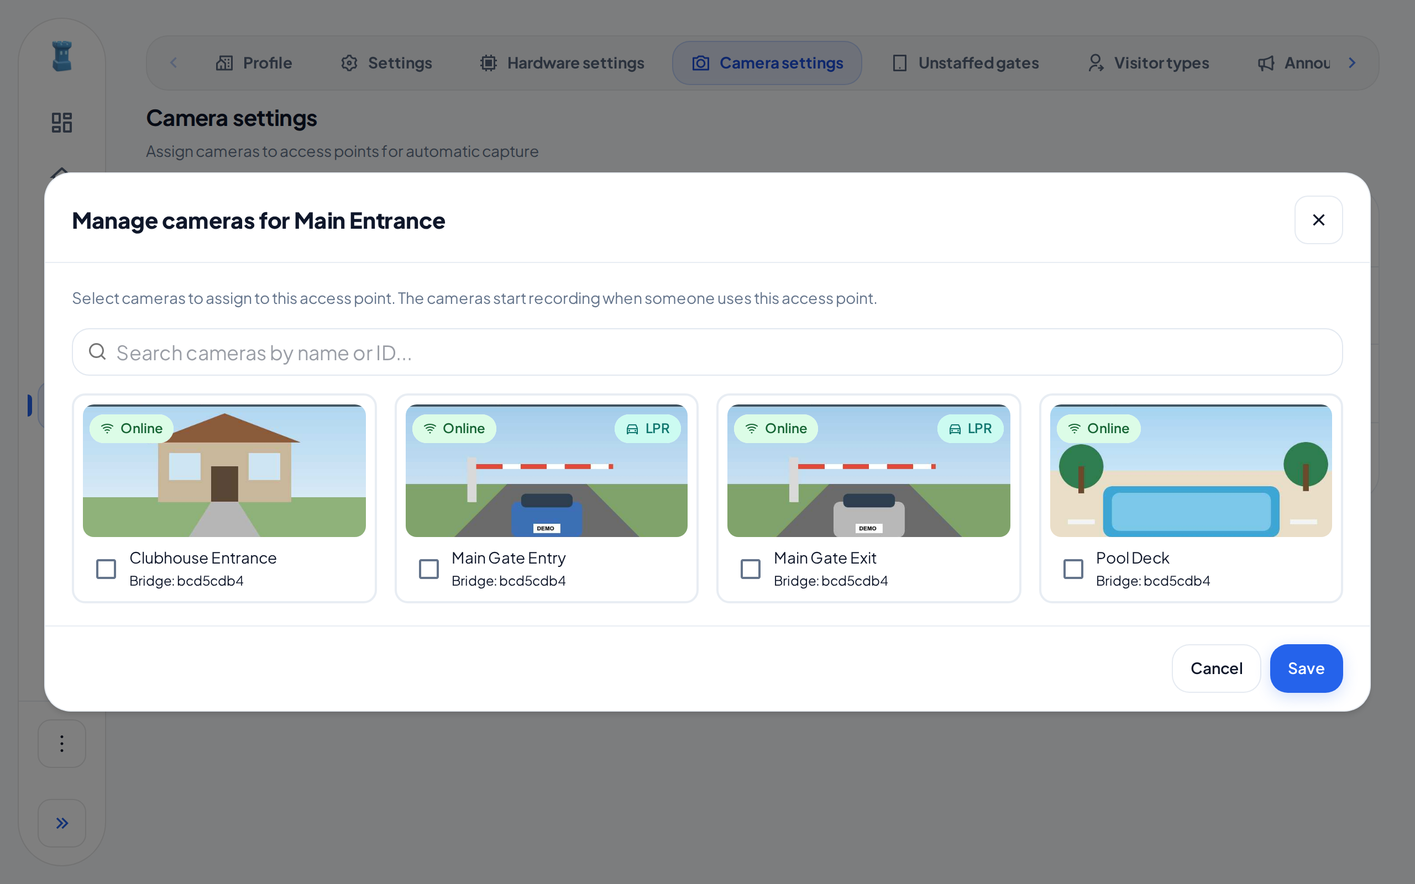This screenshot has height=884, width=1415.
Task: Open the Visitor types tab
Action: coord(1149,63)
